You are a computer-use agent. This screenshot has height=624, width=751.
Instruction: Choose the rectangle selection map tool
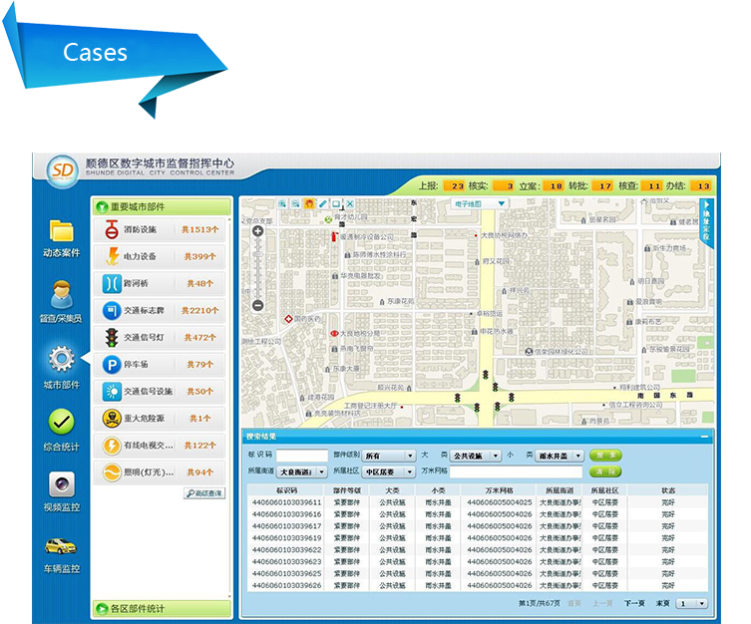click(x=336, y=204)
